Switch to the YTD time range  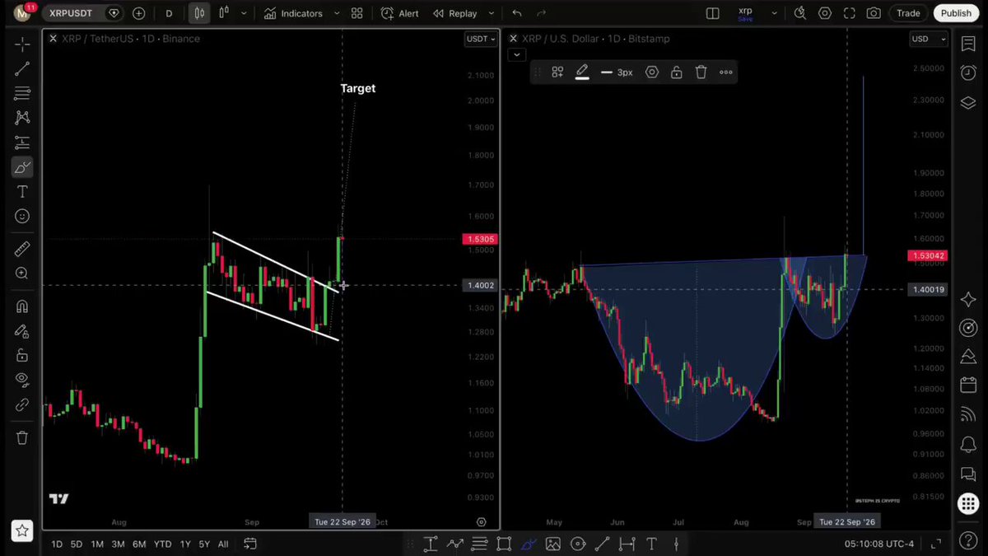coord(162,544)
